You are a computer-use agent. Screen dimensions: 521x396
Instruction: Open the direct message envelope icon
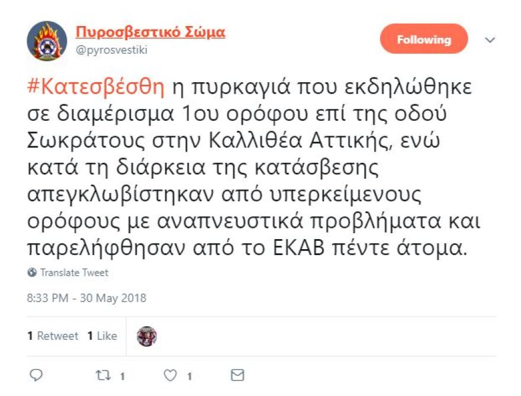pos(237,374)
